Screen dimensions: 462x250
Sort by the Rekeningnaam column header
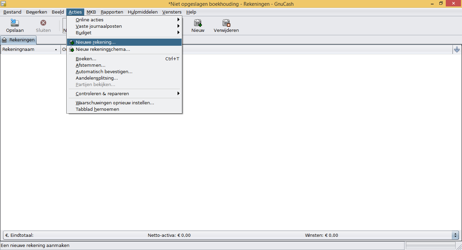coord(30,49)
